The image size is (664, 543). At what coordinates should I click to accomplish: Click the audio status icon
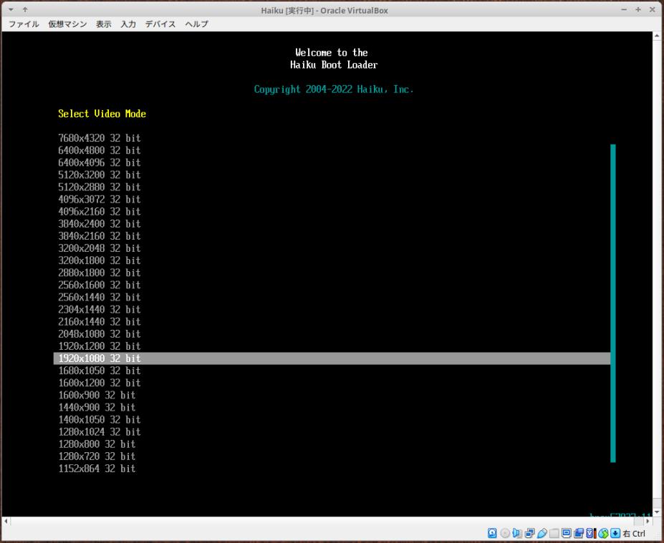click(x=517, y=533)
